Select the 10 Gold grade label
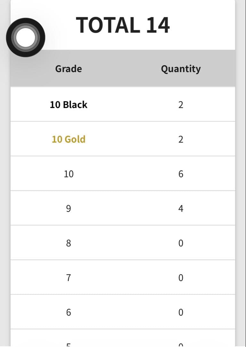This screenshot has height=347, width=246. (69, 139)
